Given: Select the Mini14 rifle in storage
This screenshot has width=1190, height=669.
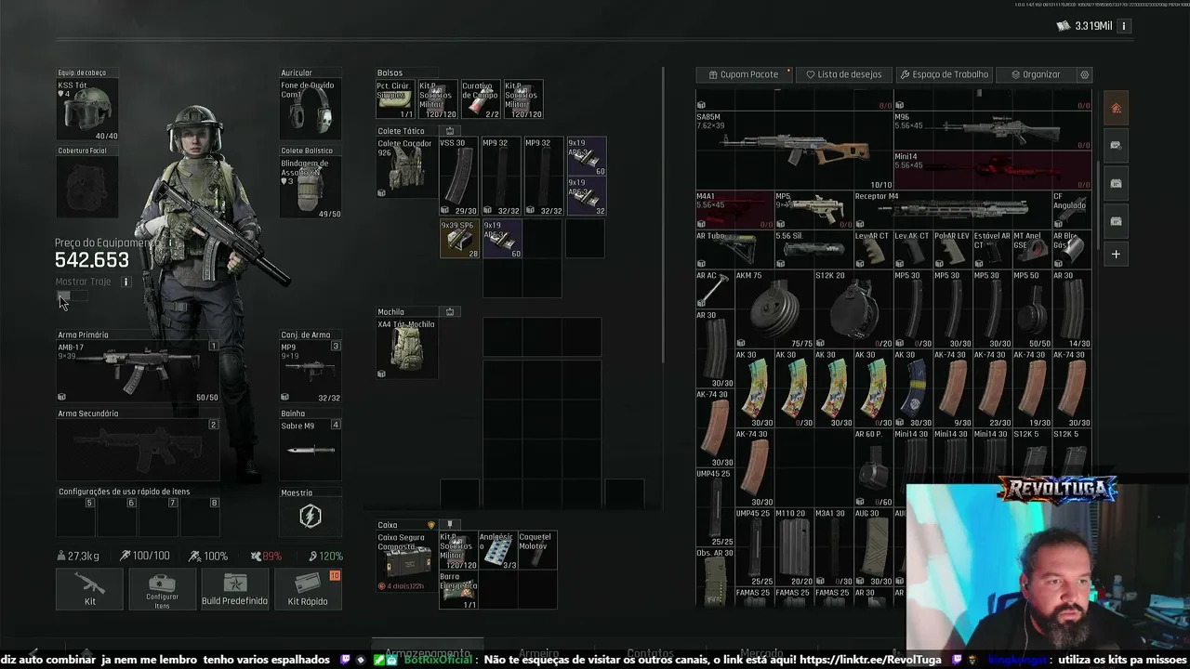Looking at the screenshot, I should coord(993,170).
